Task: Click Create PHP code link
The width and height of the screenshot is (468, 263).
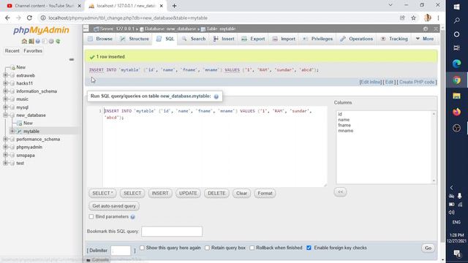Action: (417, 82)
